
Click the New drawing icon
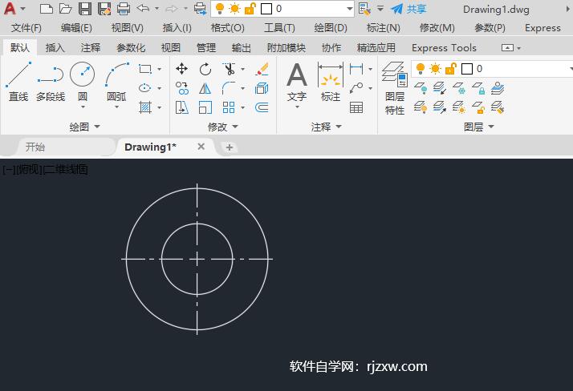pos(47,8)
